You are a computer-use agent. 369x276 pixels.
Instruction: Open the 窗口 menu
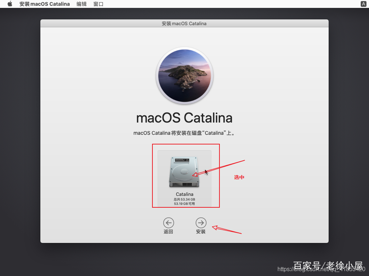[98, 4]
